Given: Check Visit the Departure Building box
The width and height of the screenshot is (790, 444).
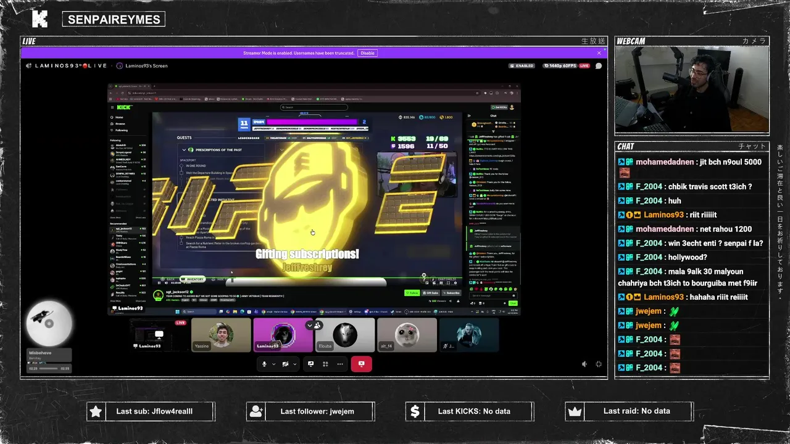Looking at the screenshot, I should 183,173.
